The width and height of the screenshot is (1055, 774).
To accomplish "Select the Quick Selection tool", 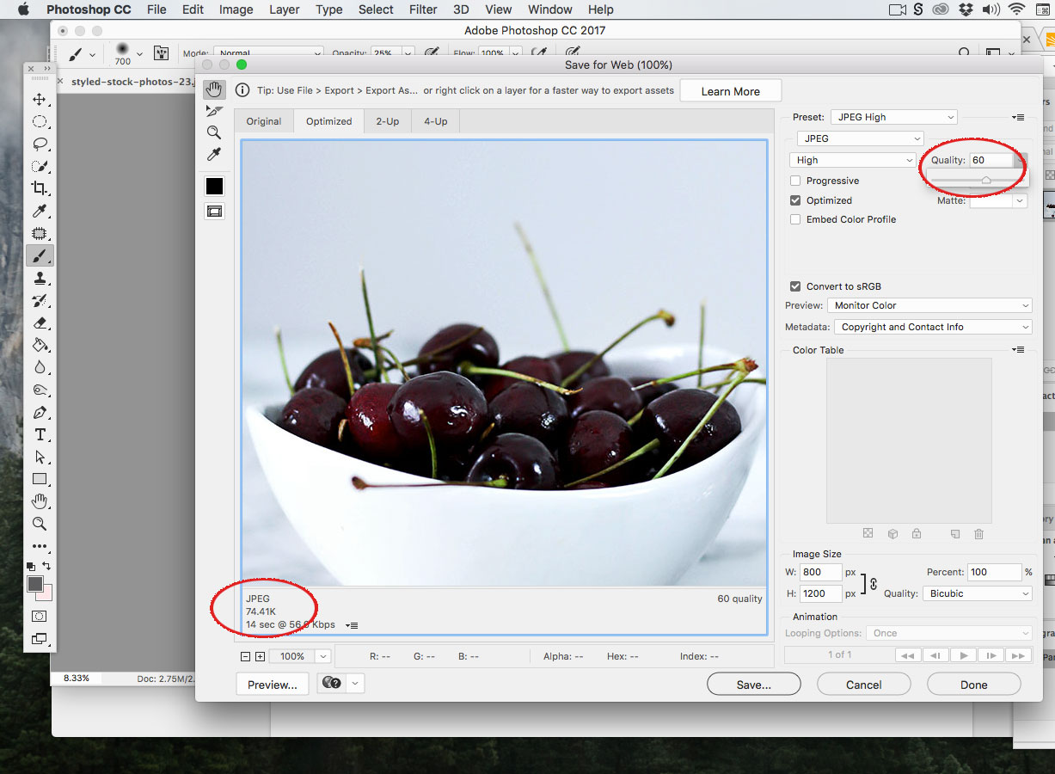I will click(x=40, y=167).
